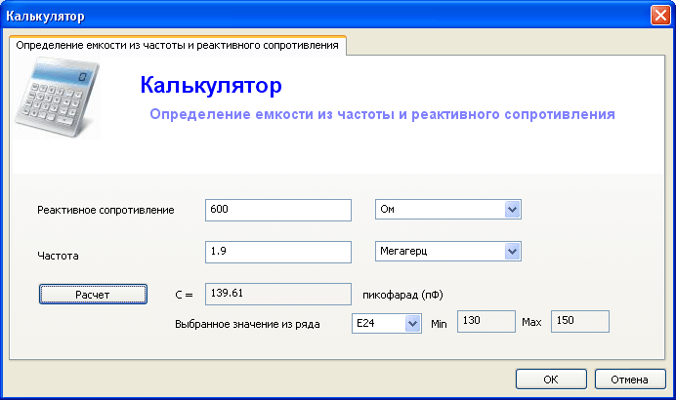
Task: Close the Калькулятор dialog window
Action: (x=660, y=16)
